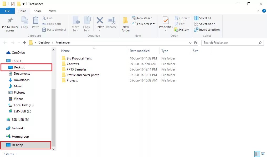Expand the address bar history dropdown
Image resolution: width=267 pixels, height=157 pixels.
tap(190, 43)
